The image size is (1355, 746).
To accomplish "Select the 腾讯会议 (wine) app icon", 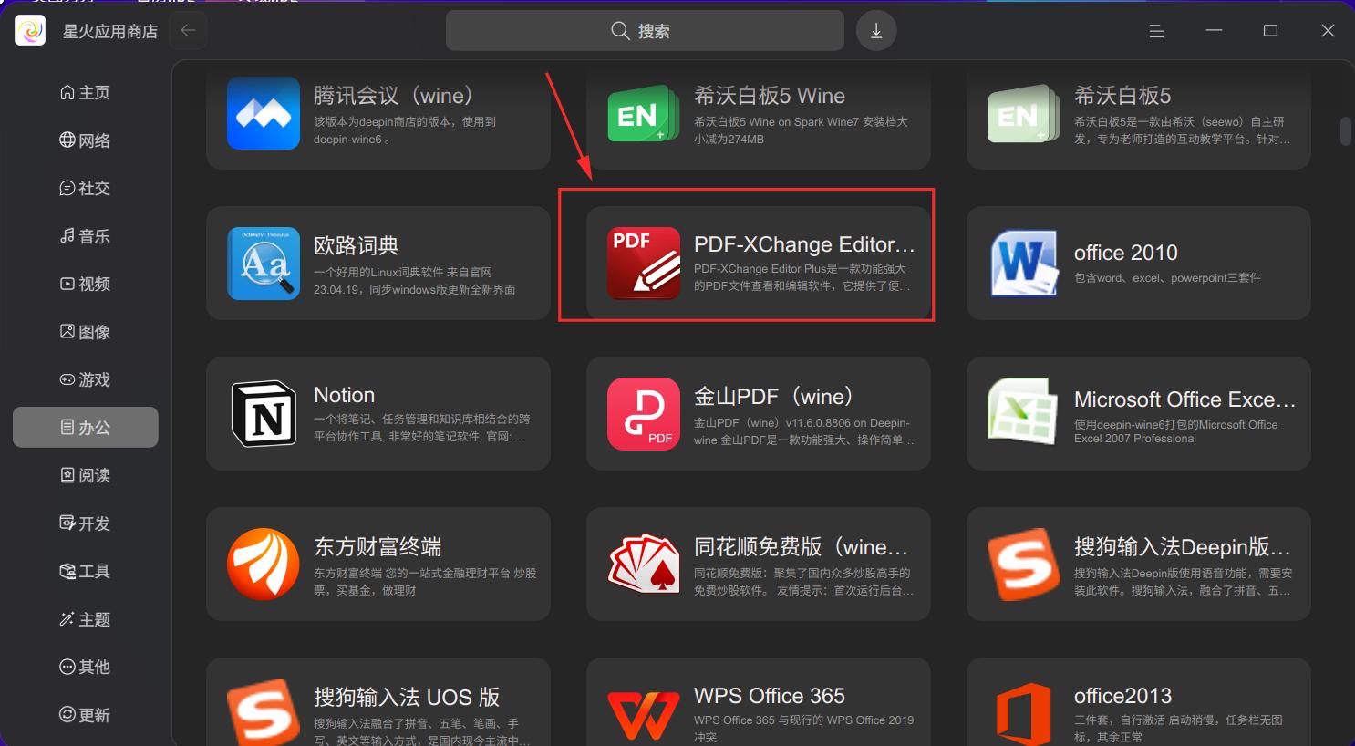I will (x=264, y=112).
